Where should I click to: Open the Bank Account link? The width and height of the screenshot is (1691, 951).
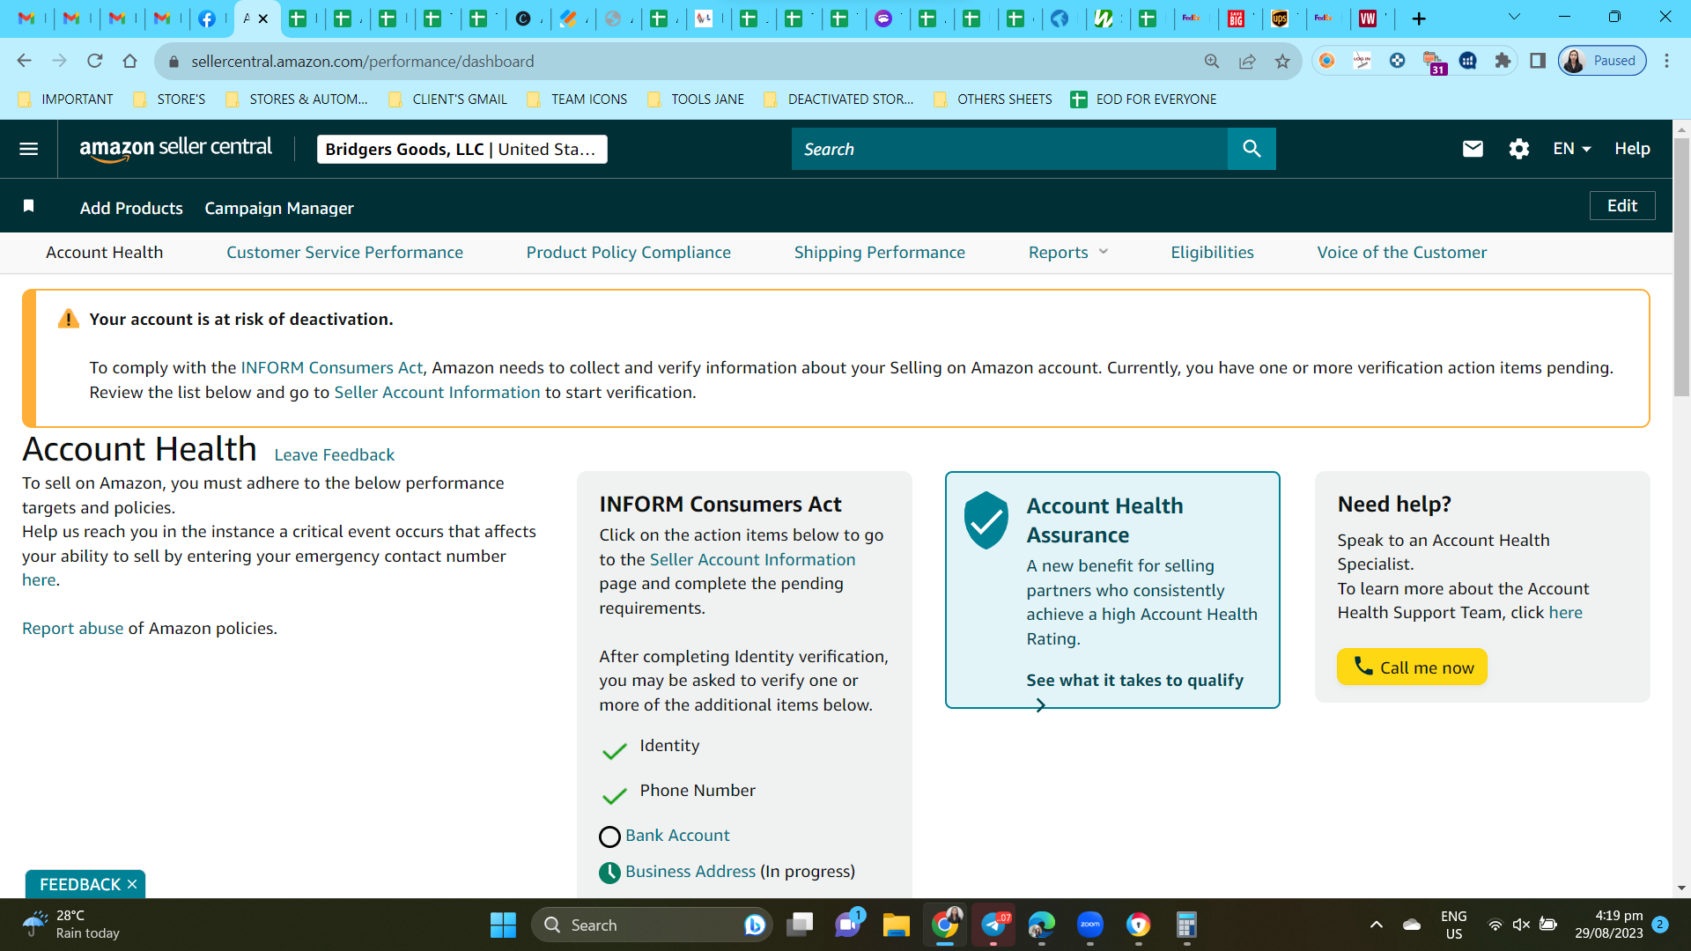point(677,835)
